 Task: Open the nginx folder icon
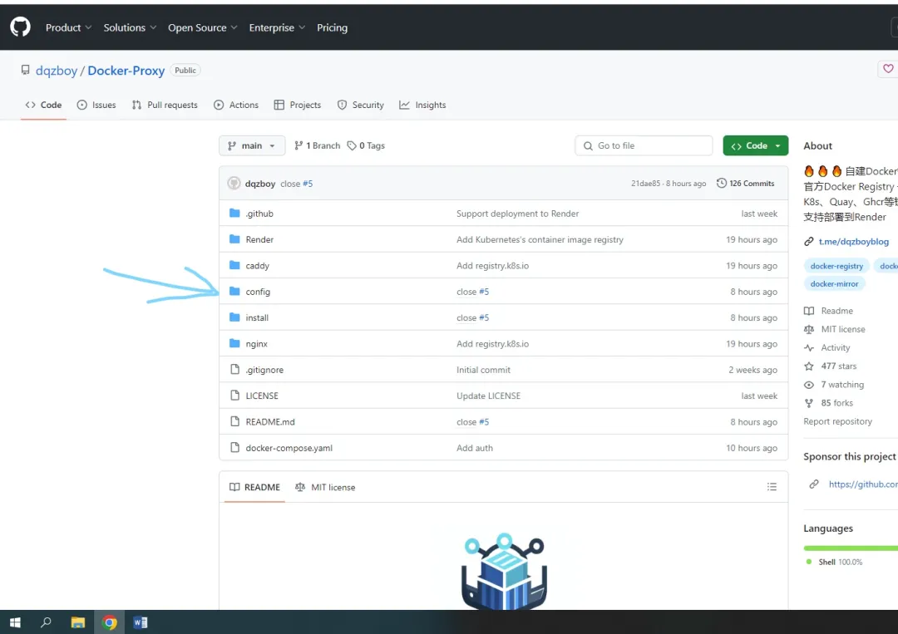[x=234, y=343]
